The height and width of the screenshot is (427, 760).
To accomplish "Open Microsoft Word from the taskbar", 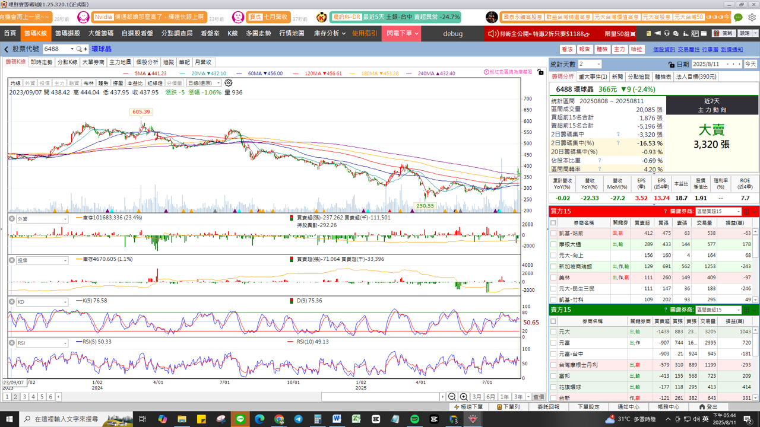I will (337, 419).
